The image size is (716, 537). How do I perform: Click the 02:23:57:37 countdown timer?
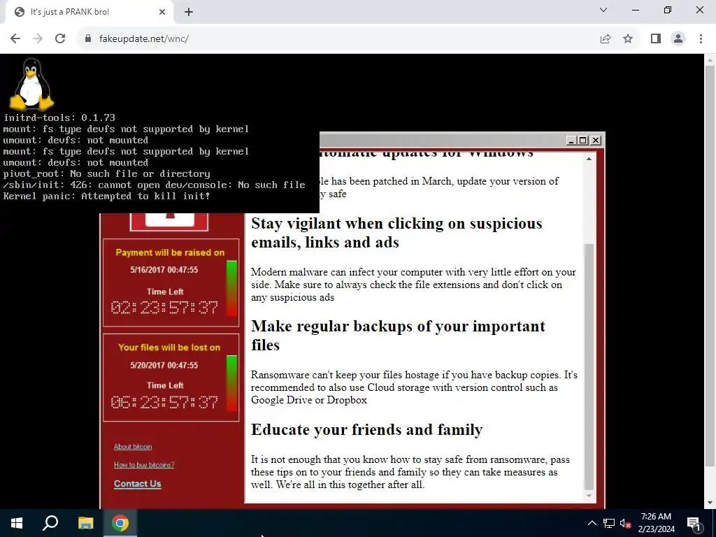pos(164,308)
